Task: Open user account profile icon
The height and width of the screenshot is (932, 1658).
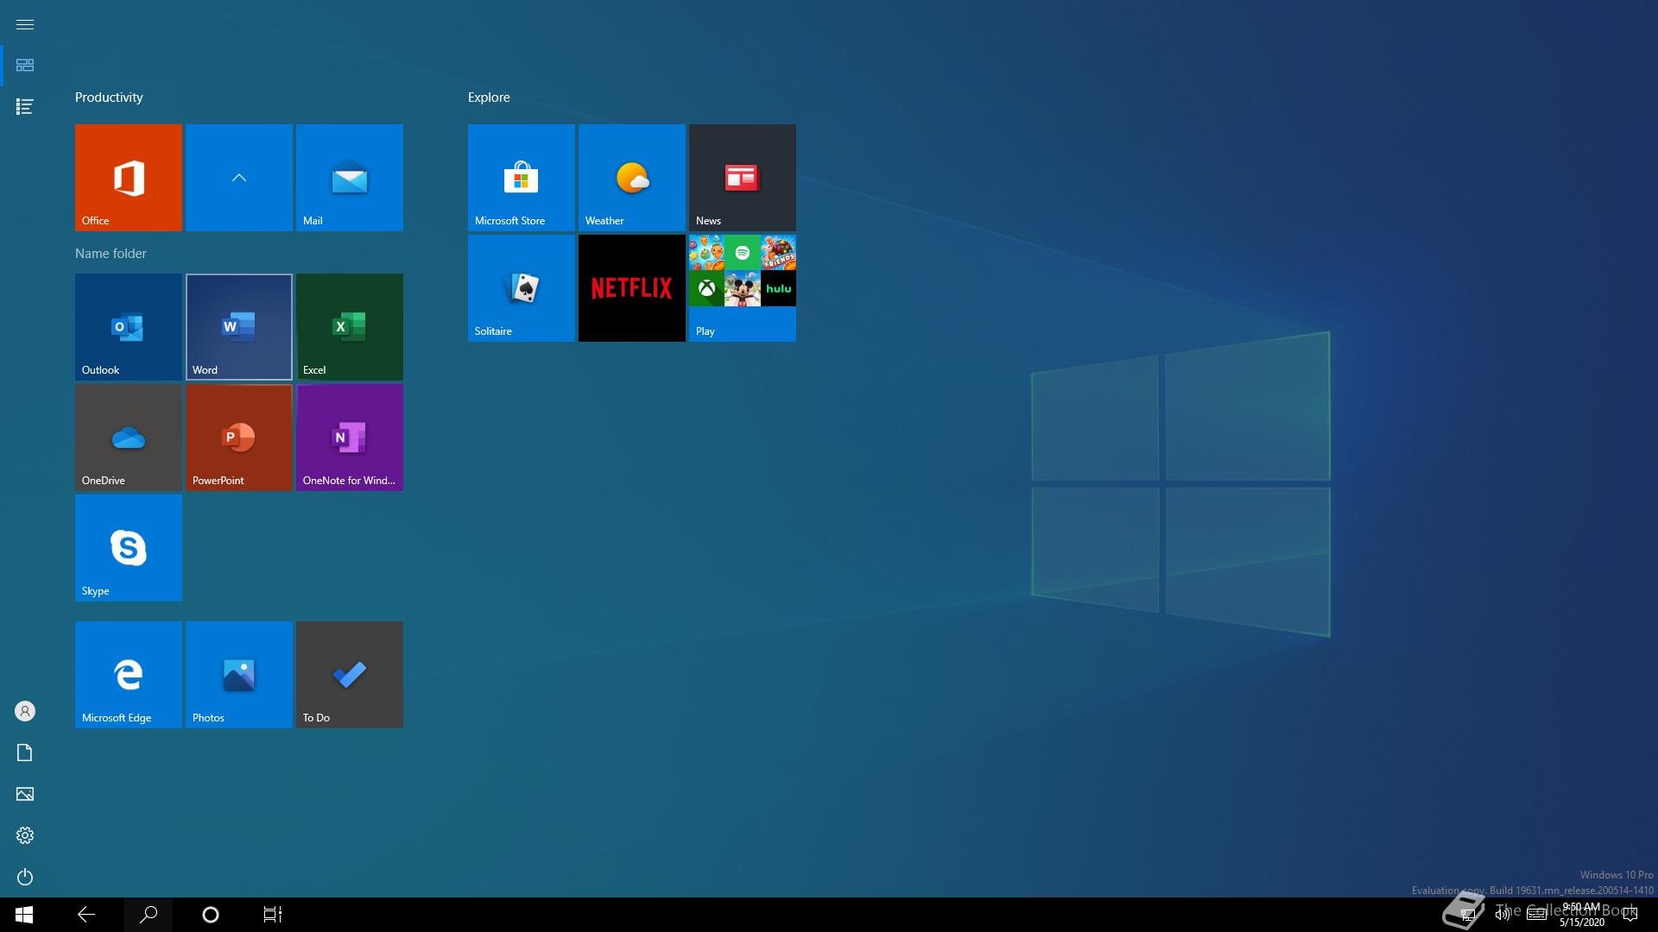Action: point(25,711)
